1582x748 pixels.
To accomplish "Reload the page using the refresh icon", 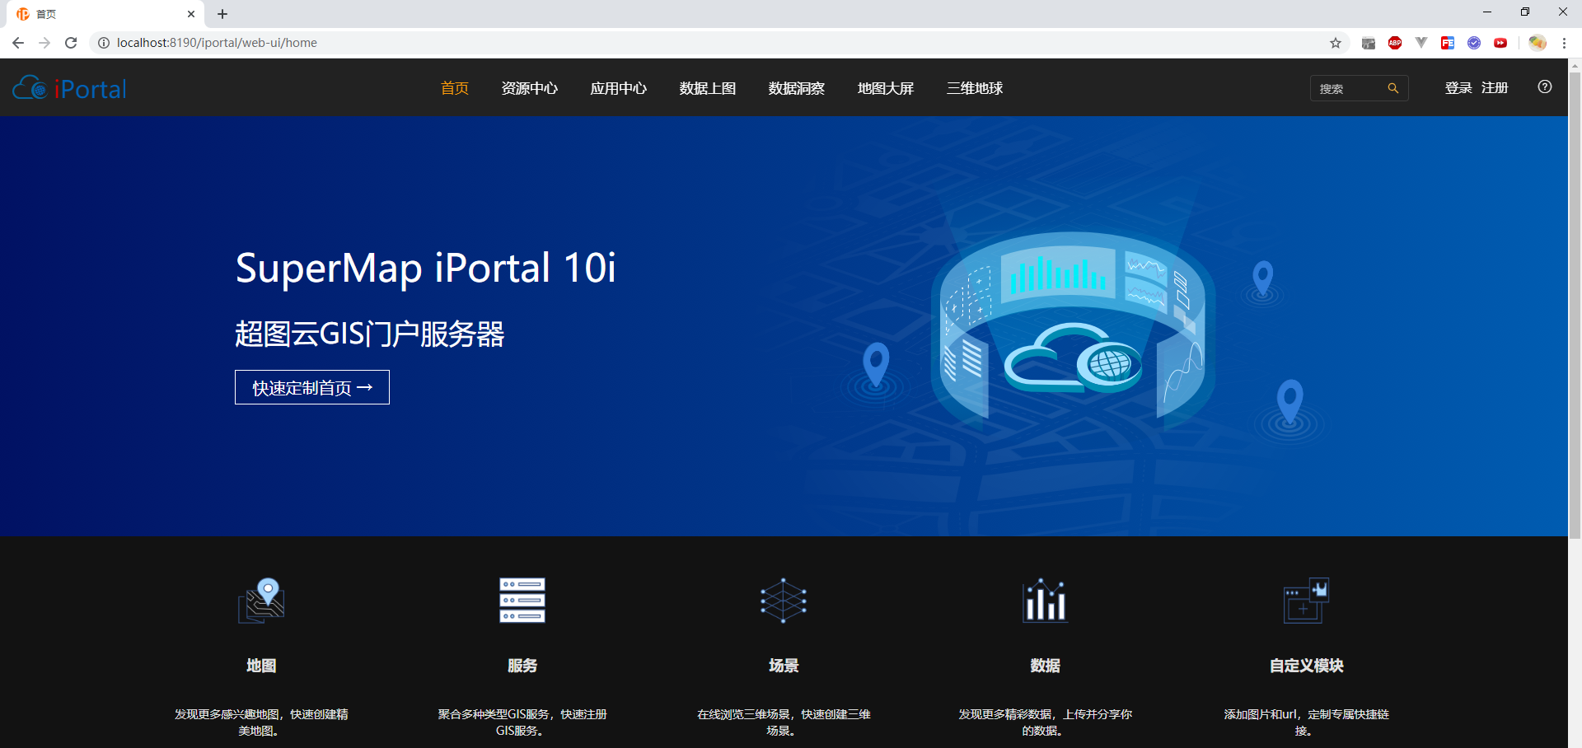I will coord(71,42).
